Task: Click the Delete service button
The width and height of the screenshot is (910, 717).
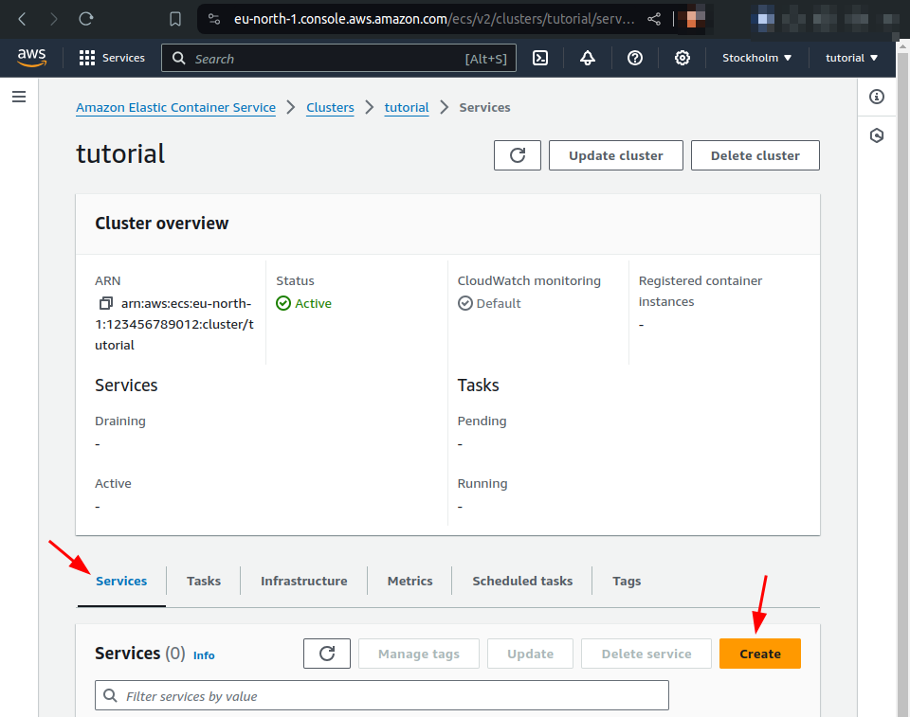Action: (646, 654)
